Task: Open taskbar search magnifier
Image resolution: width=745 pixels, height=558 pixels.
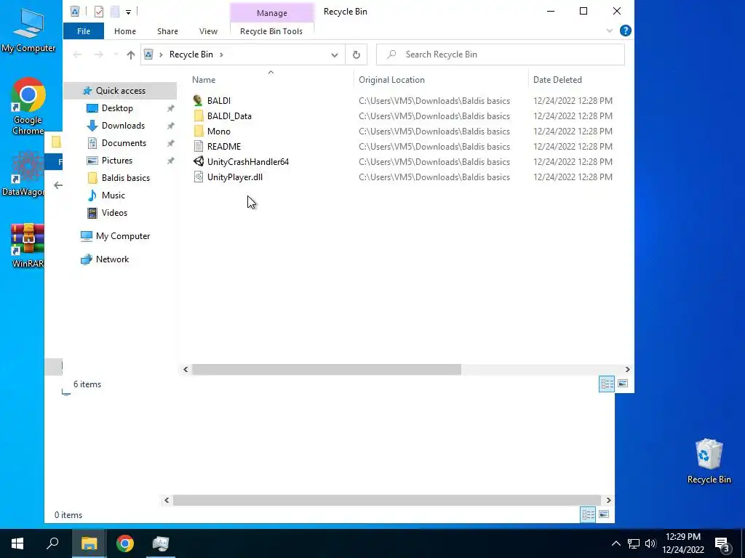Action: (x=52, y=543)
